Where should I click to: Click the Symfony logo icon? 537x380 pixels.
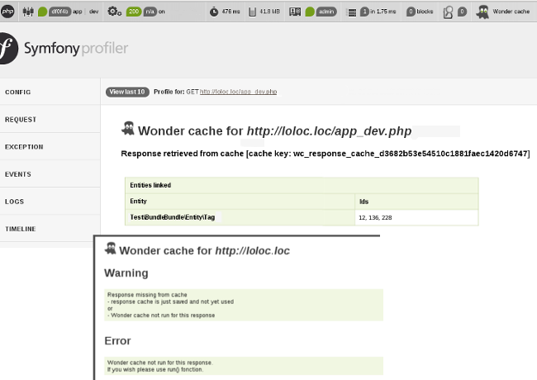click(8, 48)
